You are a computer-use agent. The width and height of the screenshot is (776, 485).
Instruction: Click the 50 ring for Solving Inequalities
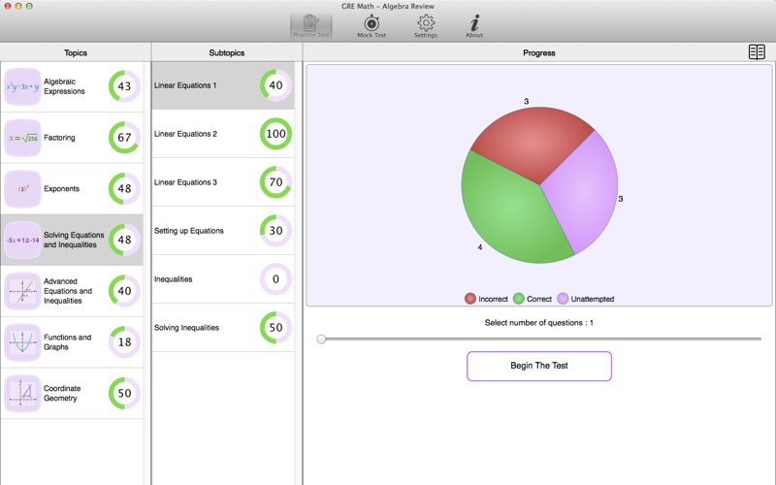[x=275, y=328]
